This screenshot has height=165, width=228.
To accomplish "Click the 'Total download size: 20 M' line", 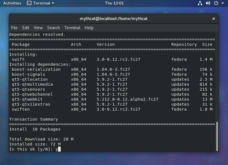I will coord(41,139).
